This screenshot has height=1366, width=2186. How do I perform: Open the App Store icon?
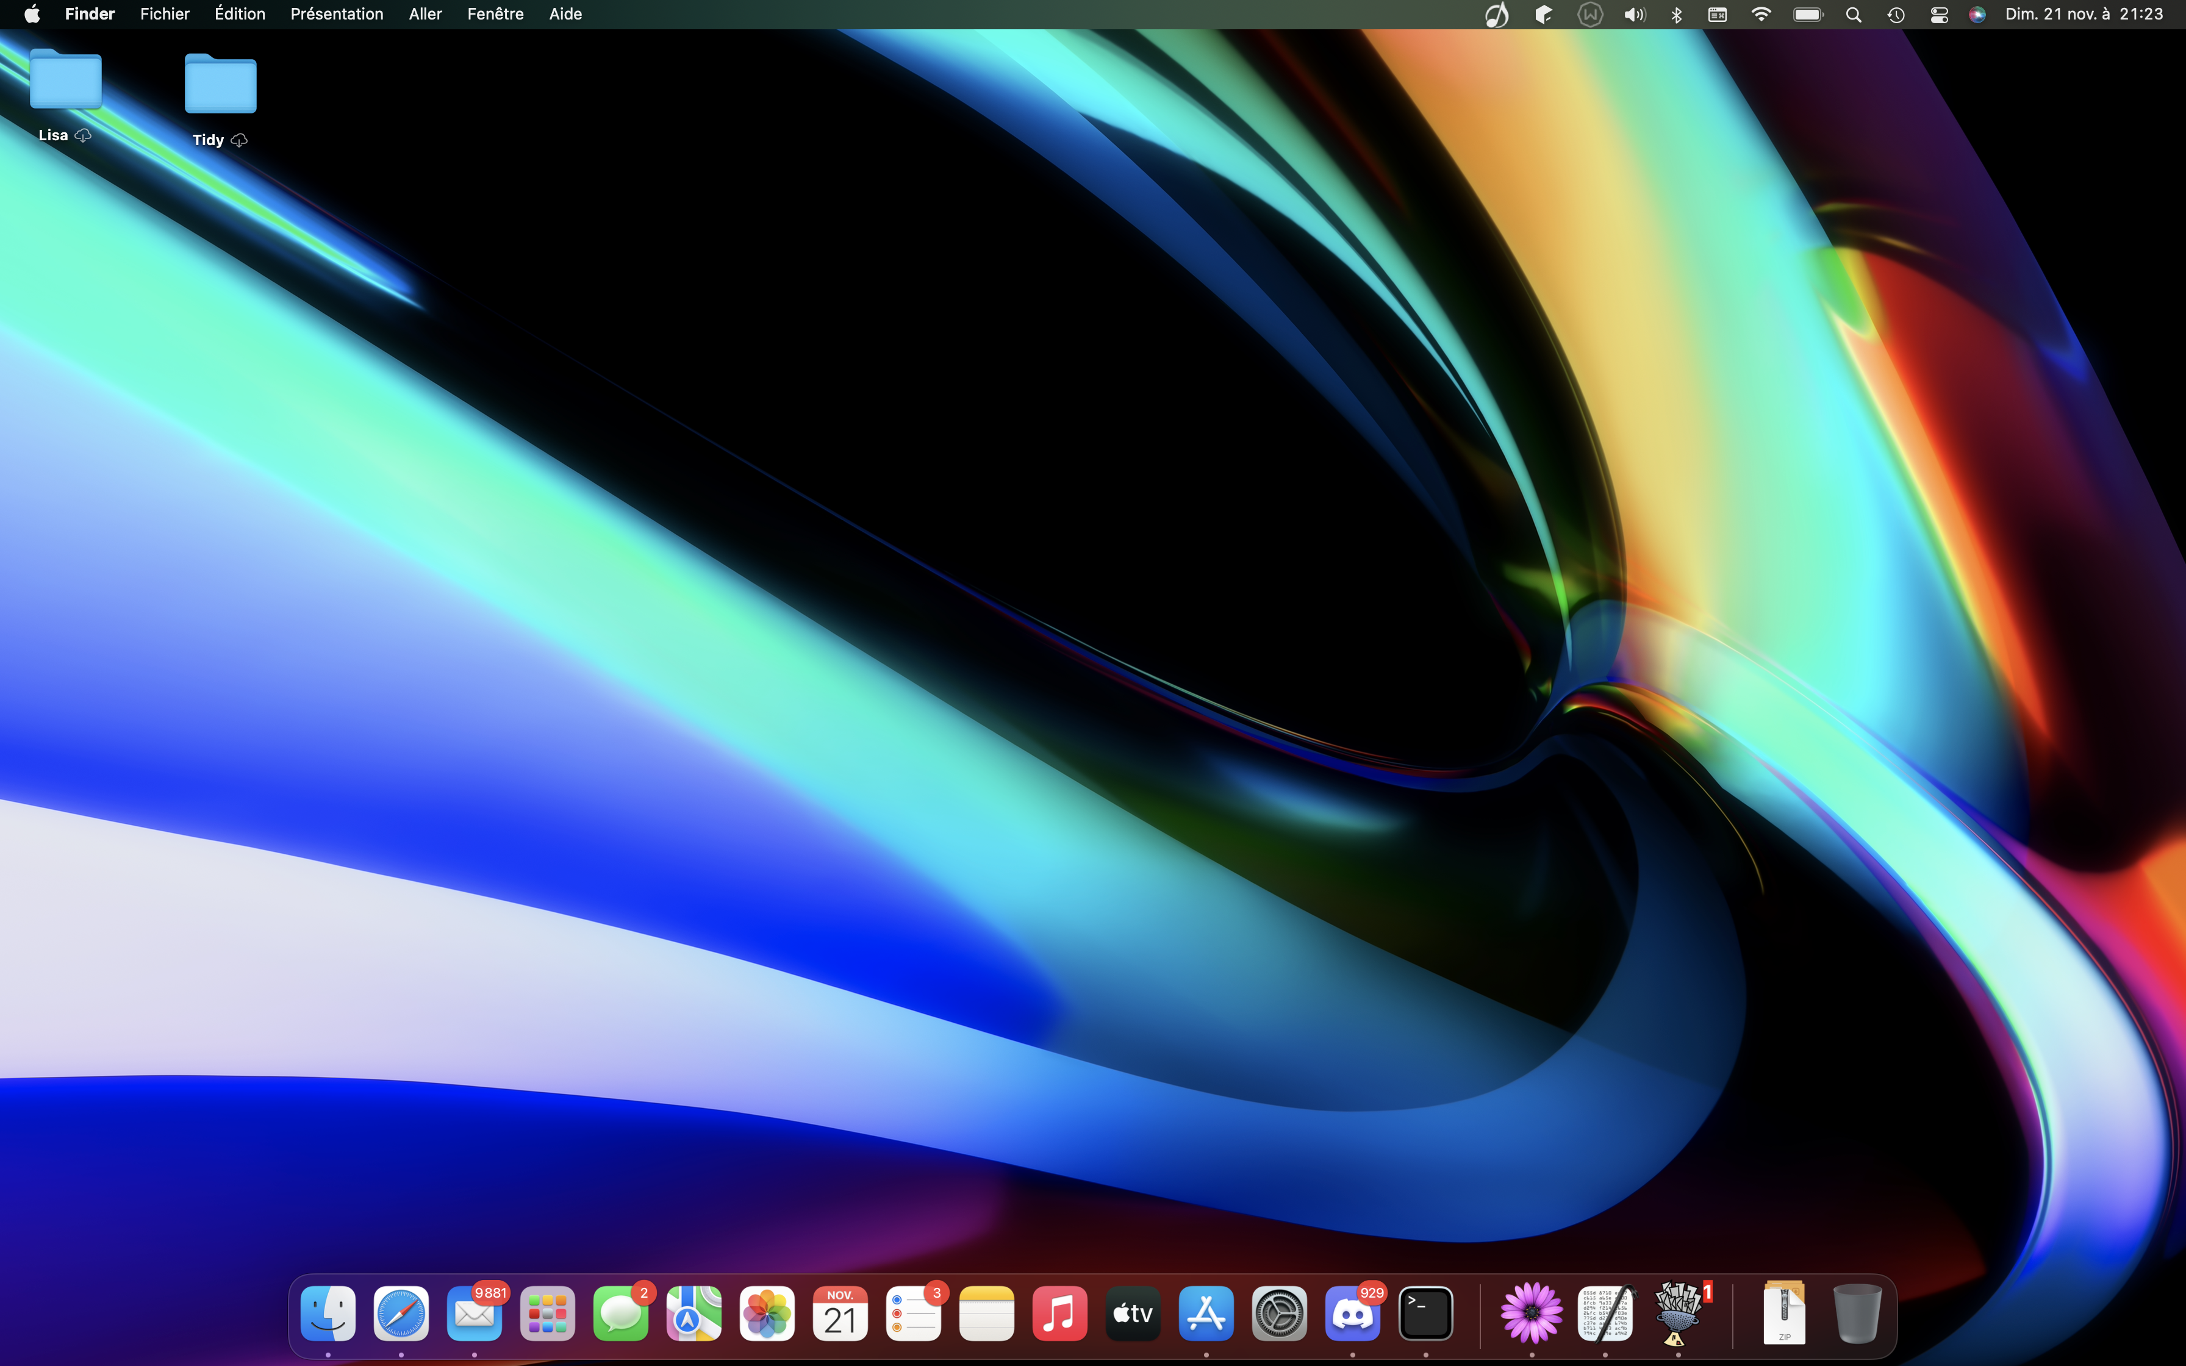coord(1206,1314)
